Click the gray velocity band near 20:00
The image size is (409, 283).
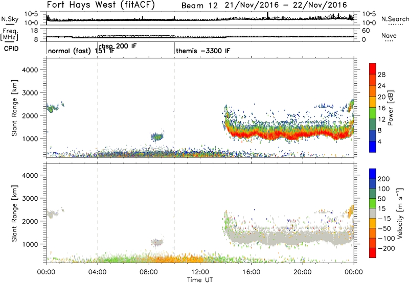pyautogui.click(x=303, y=237)
